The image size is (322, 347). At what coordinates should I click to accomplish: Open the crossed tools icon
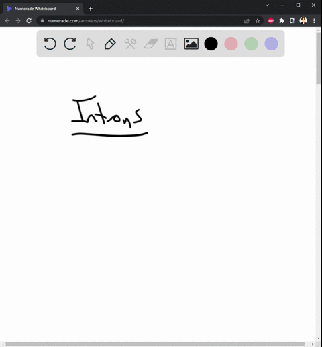[130, 44]
